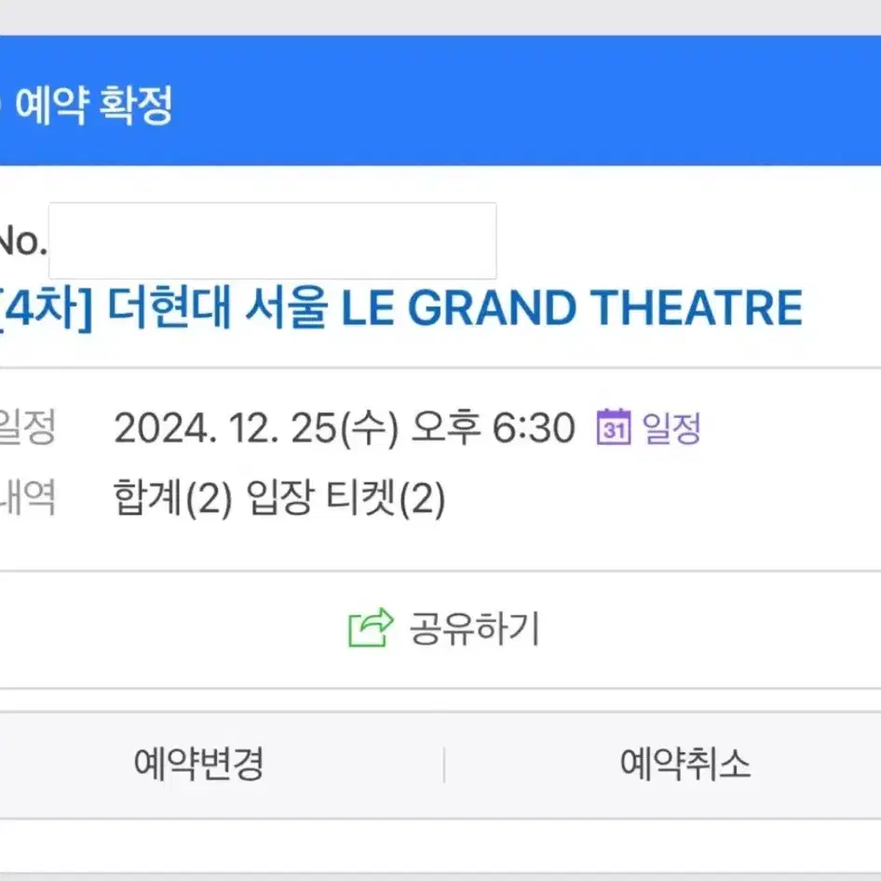Viewport: 881px width, 881px height.
Task: Click the grey 일정 row label
Action: [x=27, y=427]
